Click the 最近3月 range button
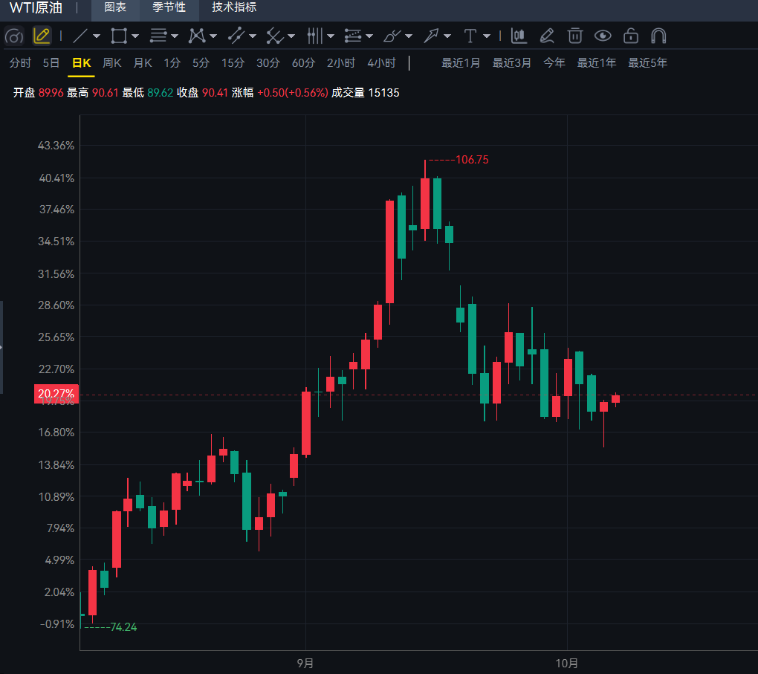 [x=512, y=63]
